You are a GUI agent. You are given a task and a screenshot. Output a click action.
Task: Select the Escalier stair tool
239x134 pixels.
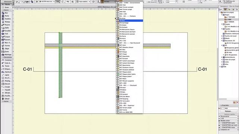click(6, 31)
